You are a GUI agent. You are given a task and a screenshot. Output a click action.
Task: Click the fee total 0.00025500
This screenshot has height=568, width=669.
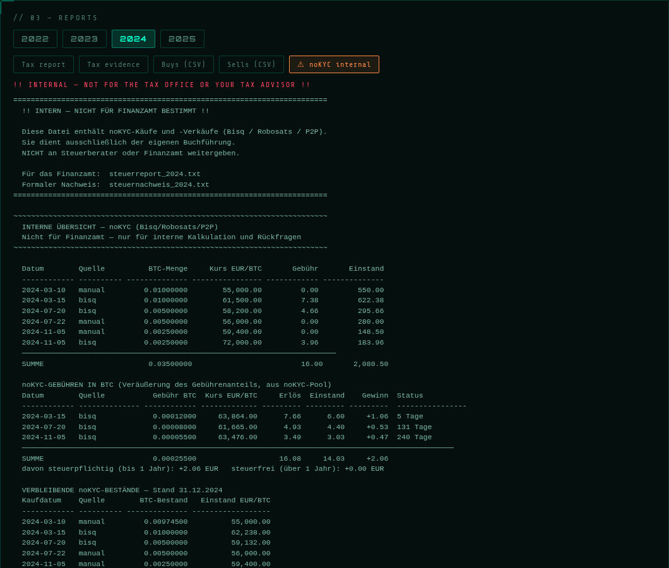pos(174,459)
